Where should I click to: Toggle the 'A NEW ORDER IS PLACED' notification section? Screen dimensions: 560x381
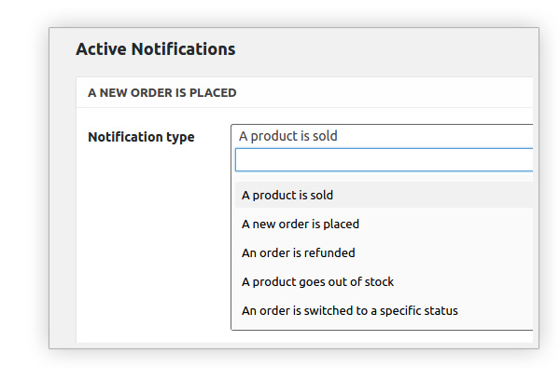[304, 92]
